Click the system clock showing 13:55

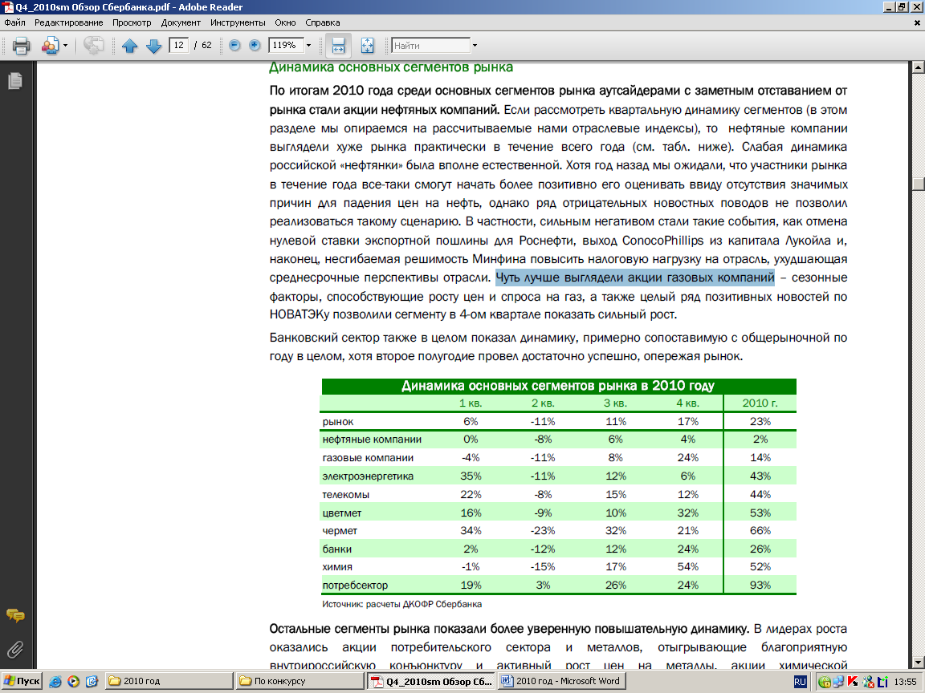point(906,682)
